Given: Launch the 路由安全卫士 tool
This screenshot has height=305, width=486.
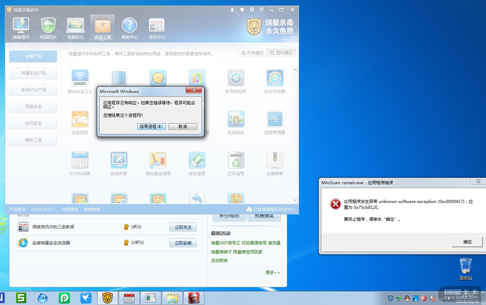Looking at the screenshot, I should point(80,82).
